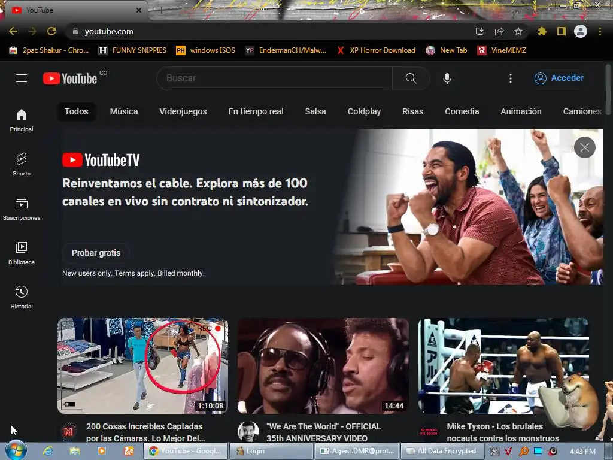Screen dimensions: 613x460
Task: Open channel avatar of Mike Tyson video
Action: pyautogui.click(x=429, y=432)
